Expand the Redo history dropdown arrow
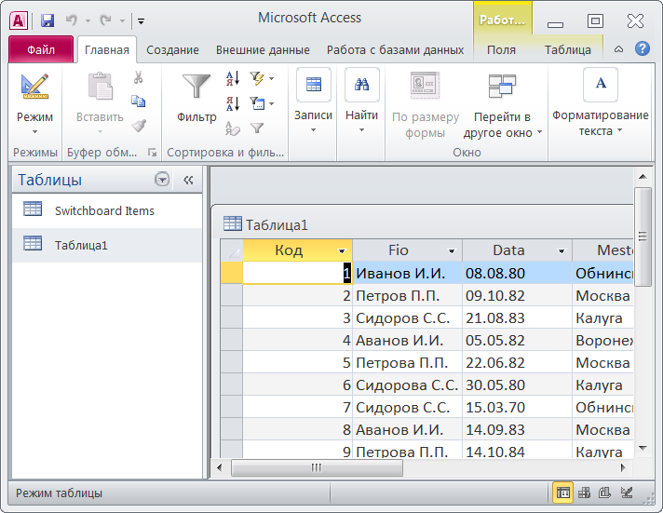 pyautogui.click(x=122, y=20)
